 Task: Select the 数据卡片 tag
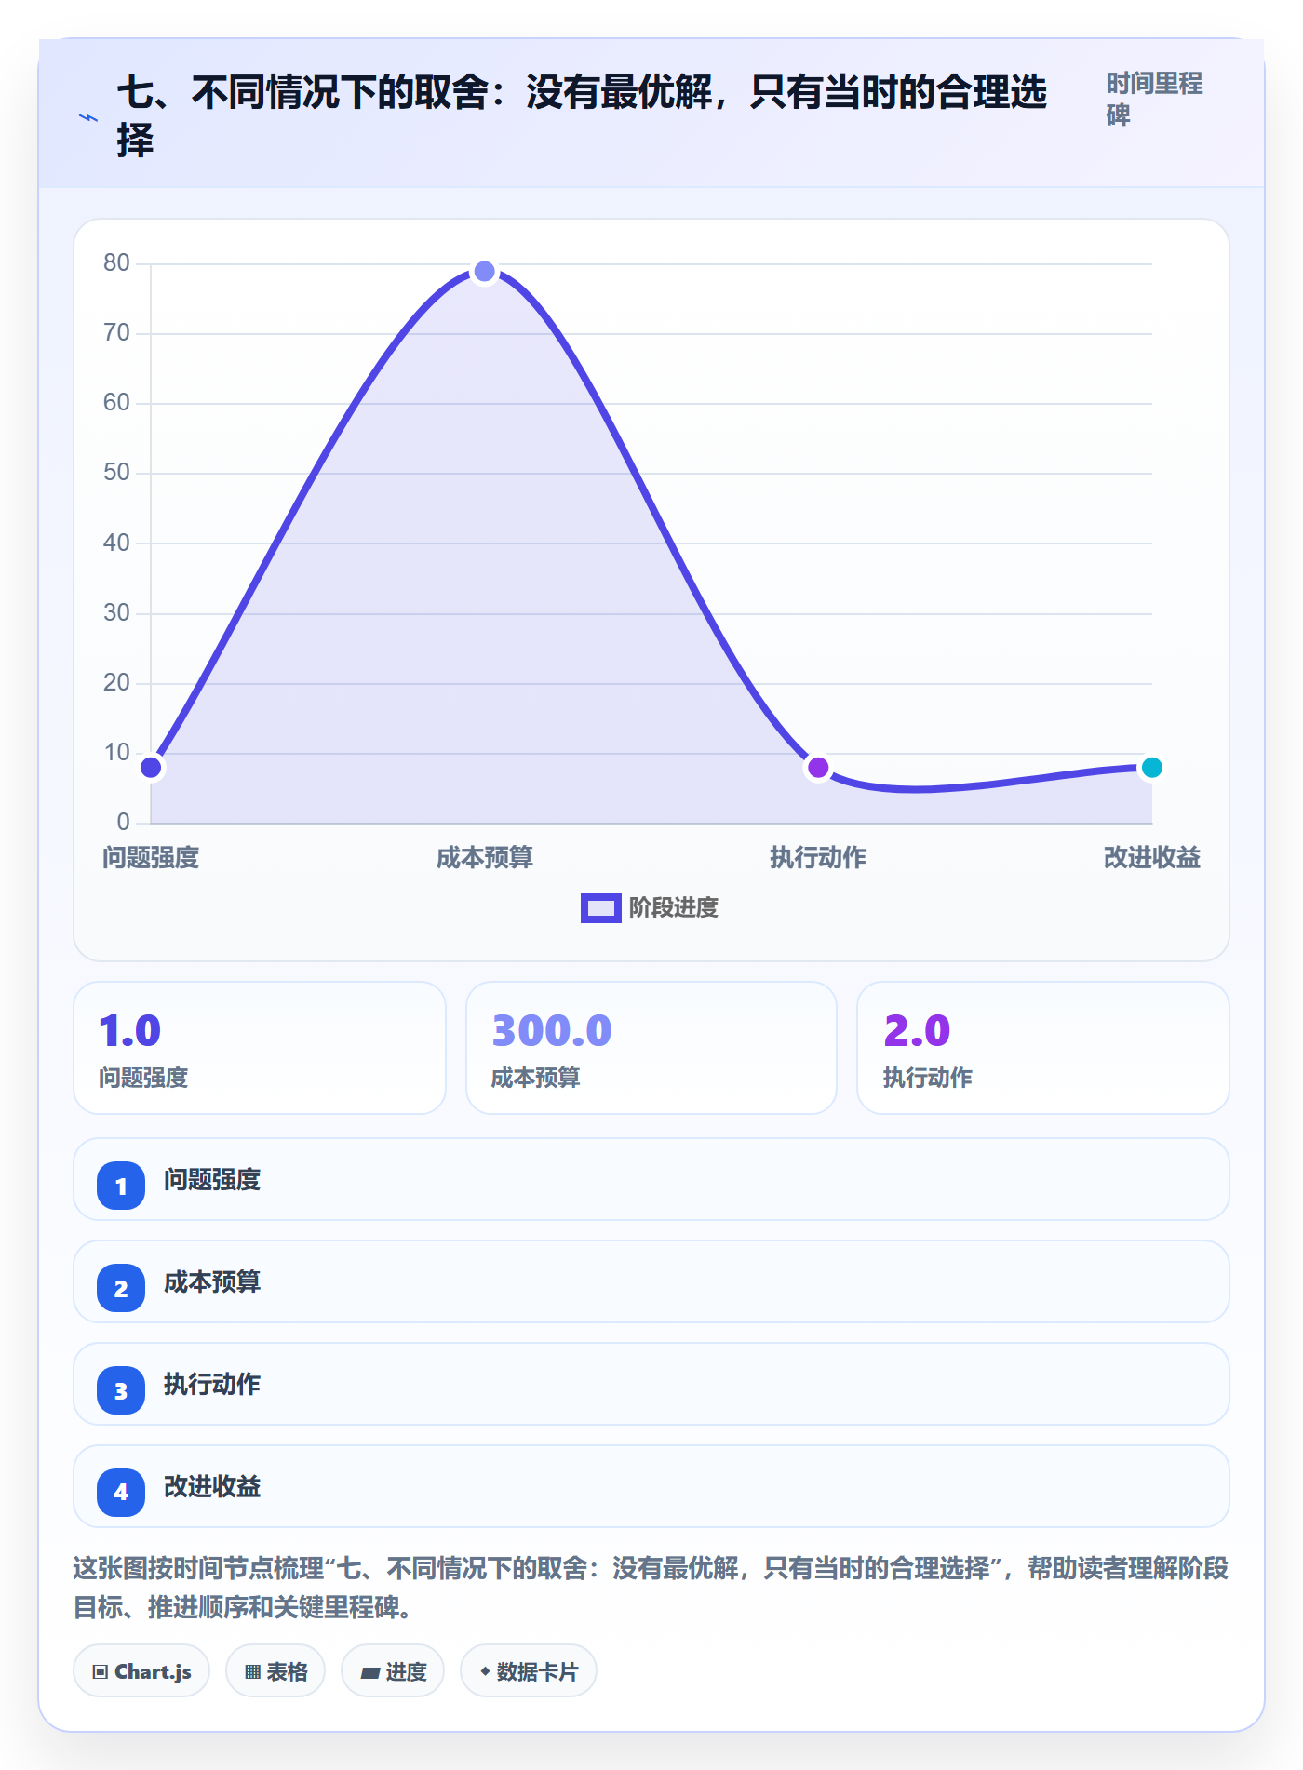coord(529,1671)
